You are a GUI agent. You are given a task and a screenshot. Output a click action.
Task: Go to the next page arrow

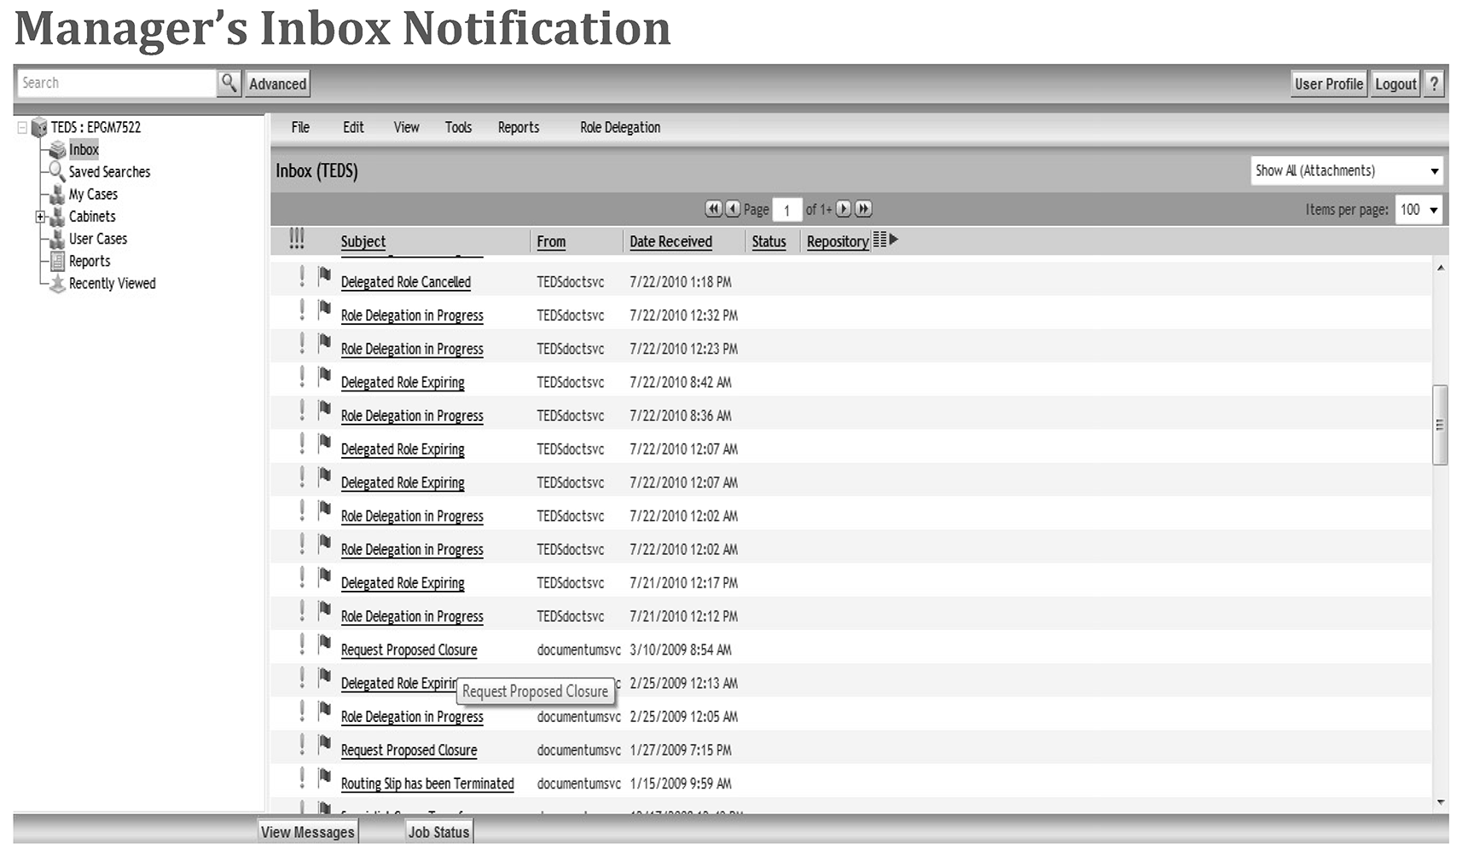[843, 209]
